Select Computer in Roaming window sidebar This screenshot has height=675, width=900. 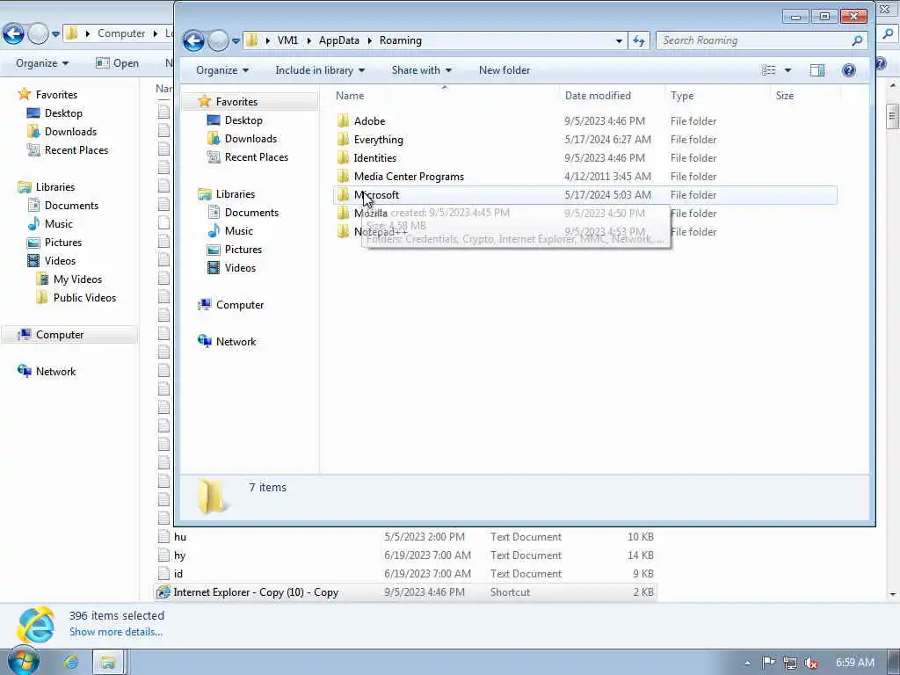(x=240, y=305)
